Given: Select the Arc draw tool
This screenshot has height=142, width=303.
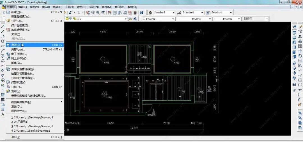Looking at the screenshot, I should pos(3,51).
